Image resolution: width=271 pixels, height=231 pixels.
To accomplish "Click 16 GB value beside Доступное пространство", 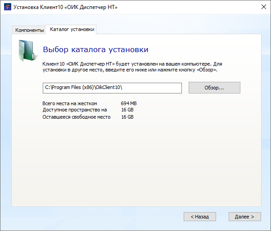I will (127, 110).
